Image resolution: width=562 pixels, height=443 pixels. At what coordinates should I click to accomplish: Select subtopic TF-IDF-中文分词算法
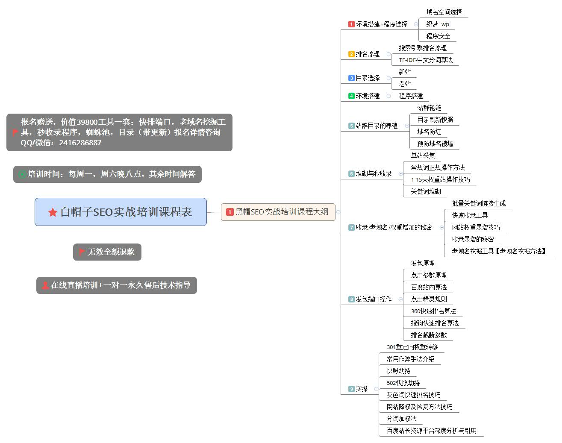(426, 60)
